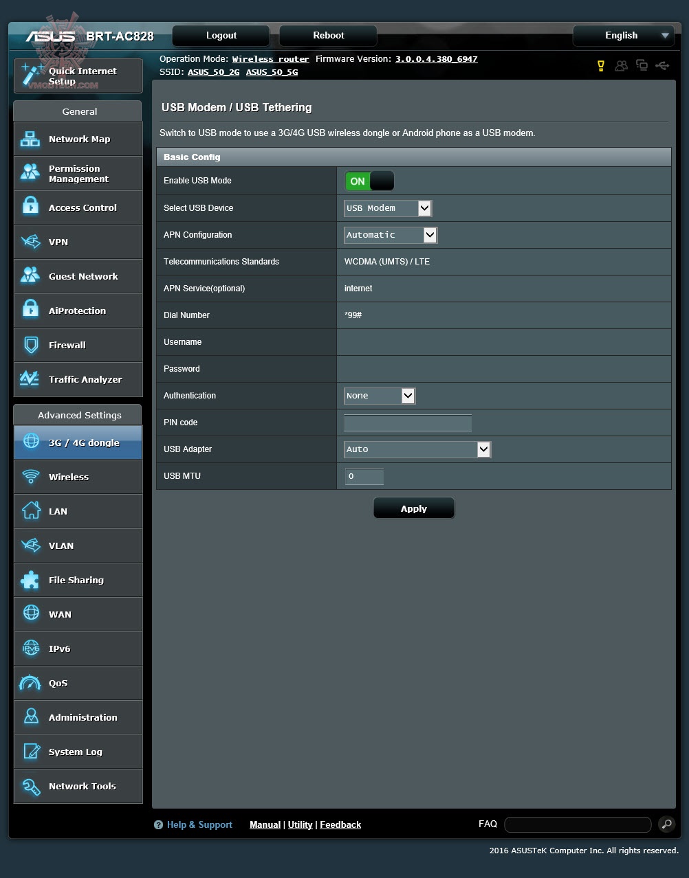Image resolution: width=689 pixels, height=878 pixels.
Task: Click the IPv6 globe icon
Action: tap(31, 648)
